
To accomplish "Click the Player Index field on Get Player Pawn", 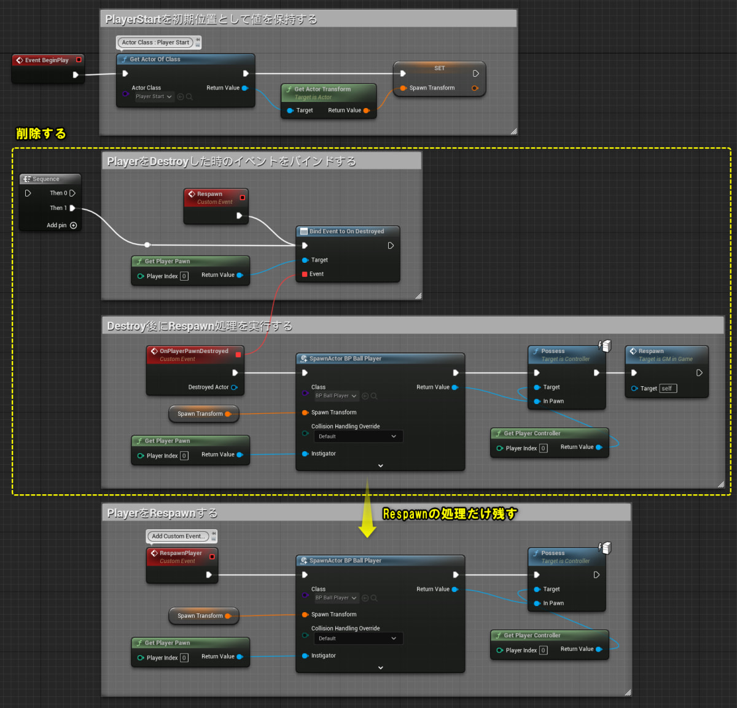I will [x=184, y=276].
